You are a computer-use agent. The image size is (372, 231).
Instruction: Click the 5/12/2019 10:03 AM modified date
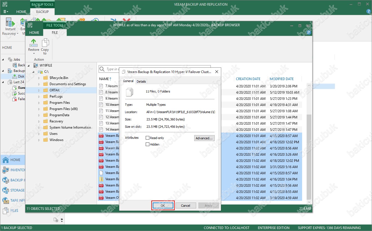284,93
